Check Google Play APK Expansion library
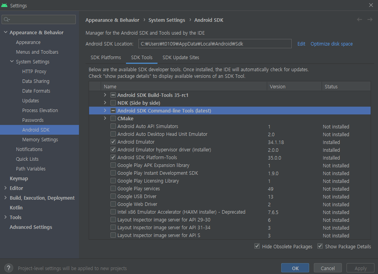The height and width of the screenshot is (274, 378). 113,165
